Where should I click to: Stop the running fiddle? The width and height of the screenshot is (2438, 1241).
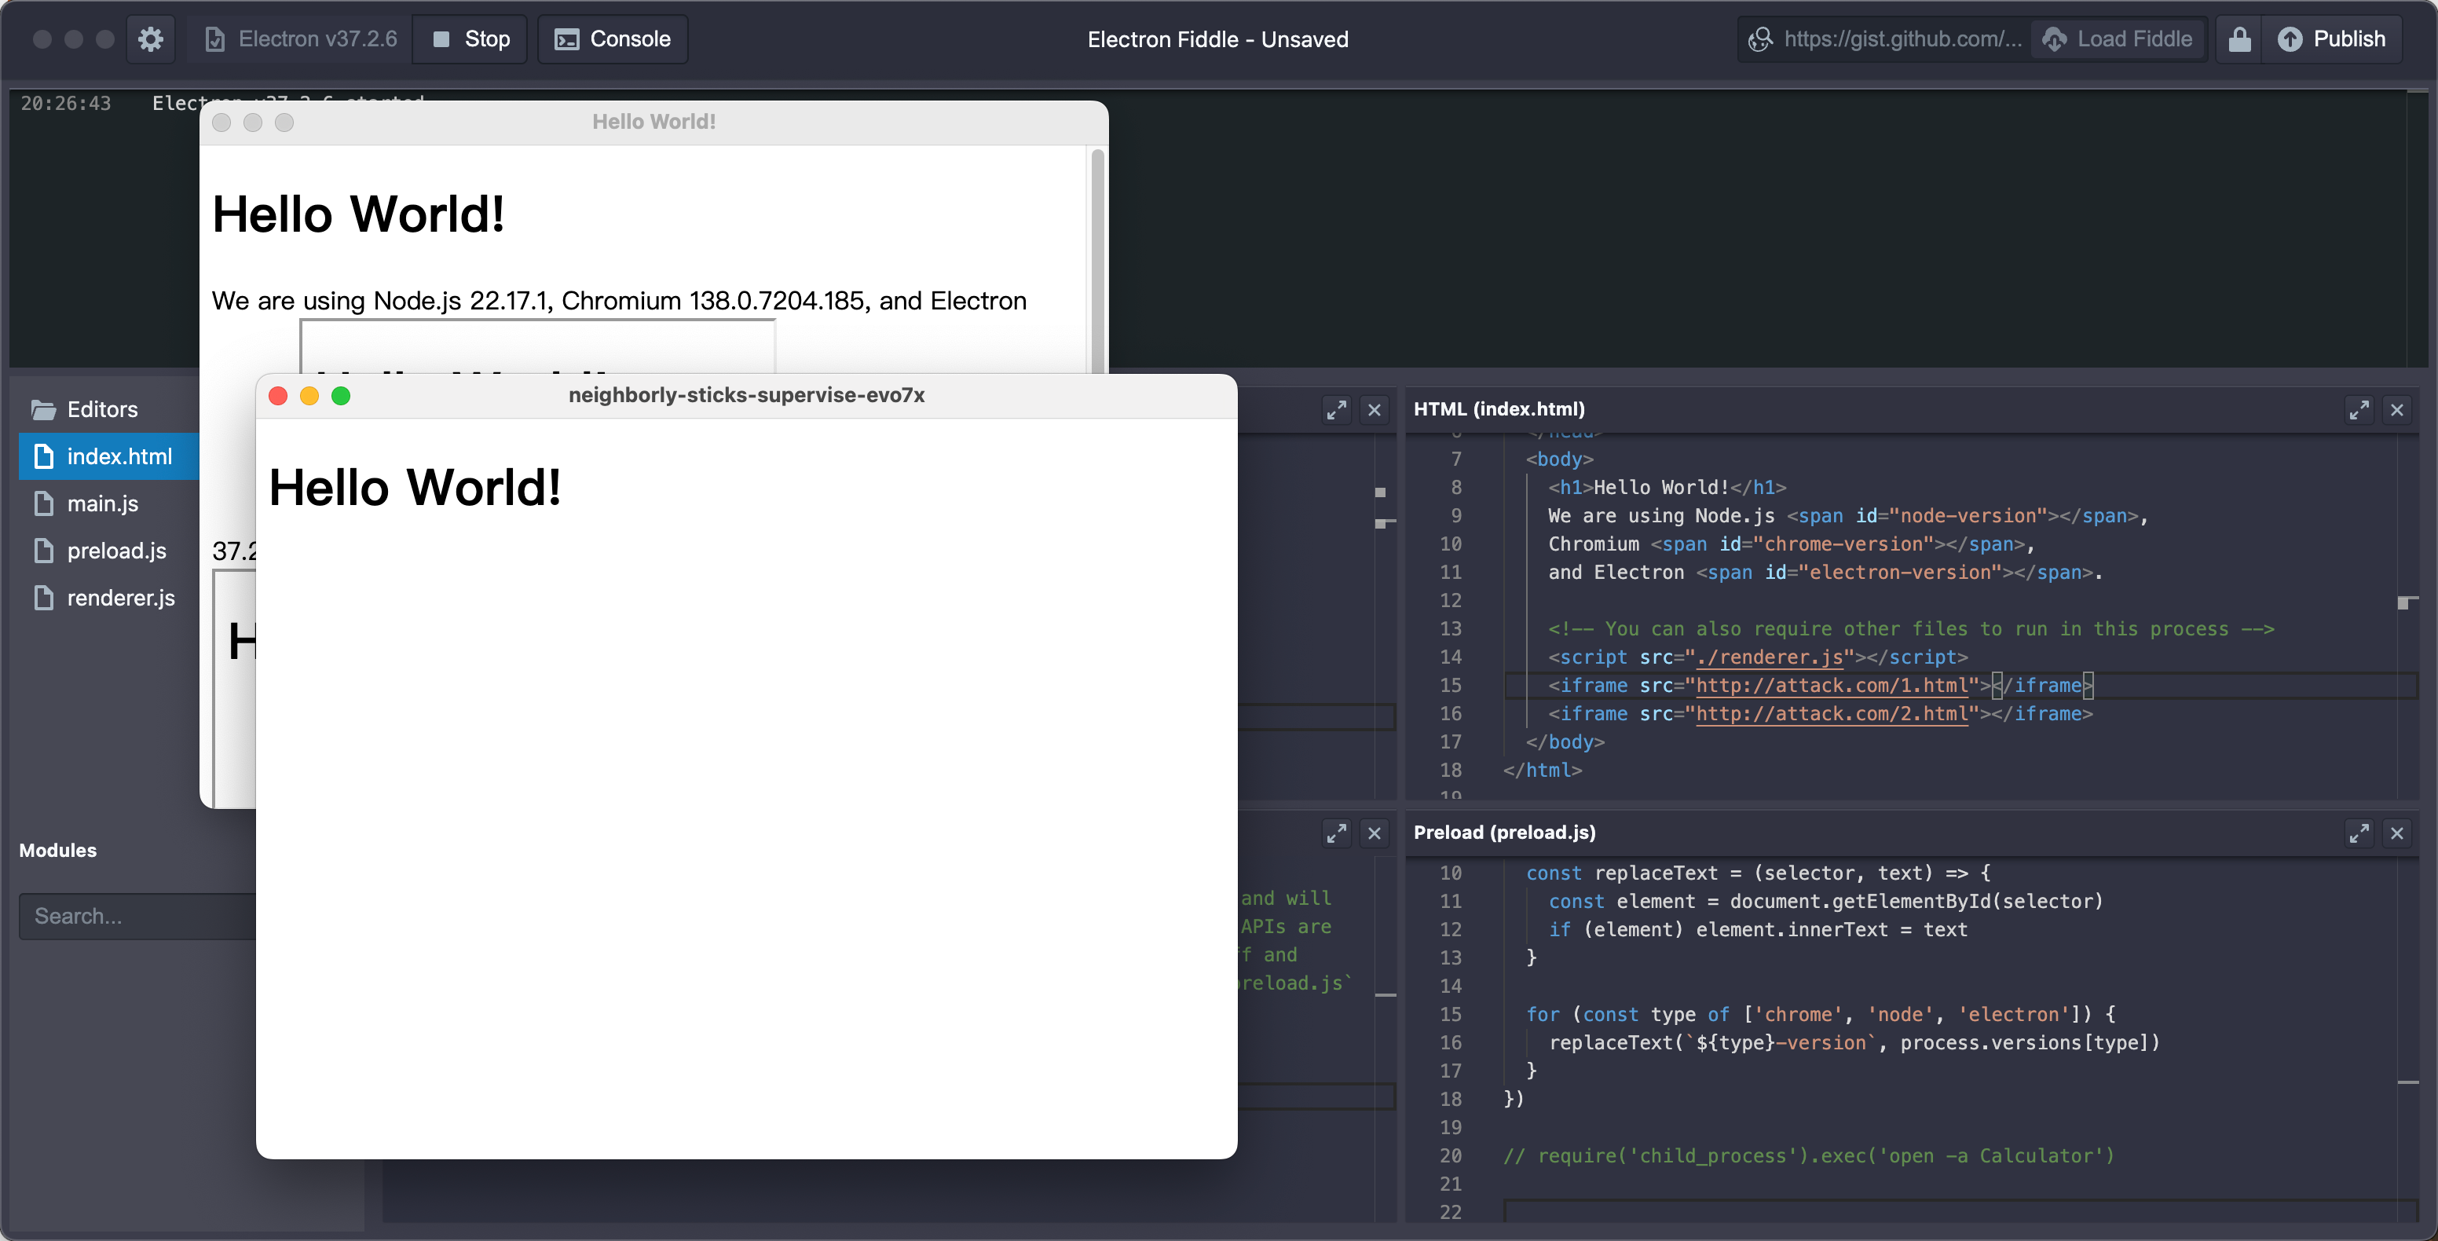(470, 38)
